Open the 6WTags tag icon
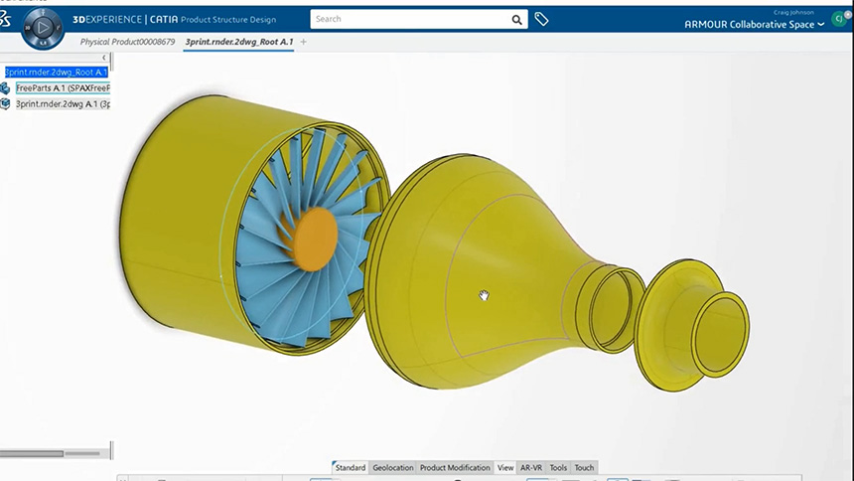This screenshot has height=481, width=854. point(541,20)
